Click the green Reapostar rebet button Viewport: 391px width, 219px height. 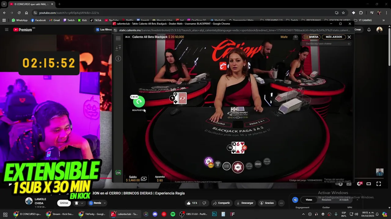pos(139,102)
